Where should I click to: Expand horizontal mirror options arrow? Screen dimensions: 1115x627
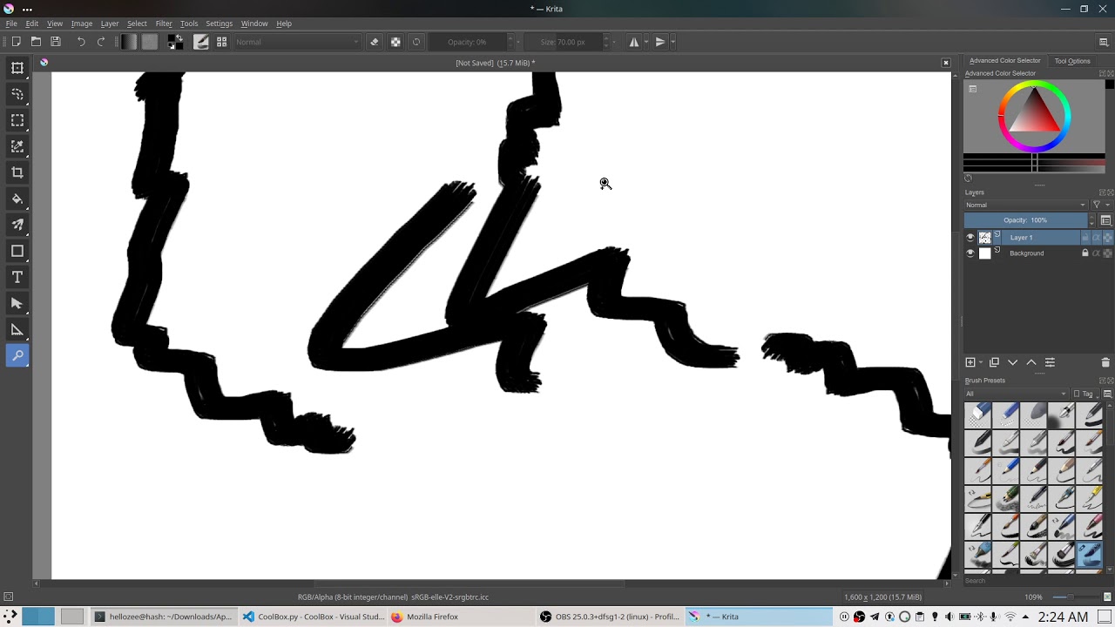[645, 42]
